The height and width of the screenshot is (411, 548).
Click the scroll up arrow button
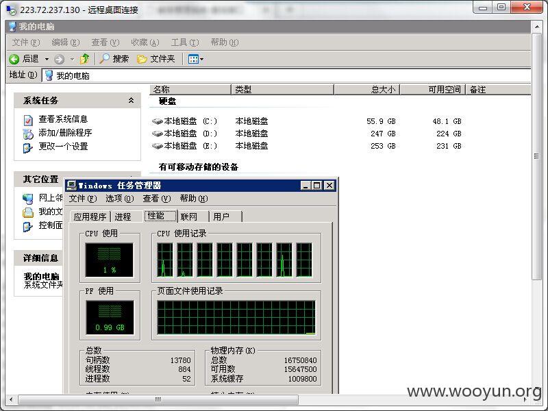pos(536,27)
